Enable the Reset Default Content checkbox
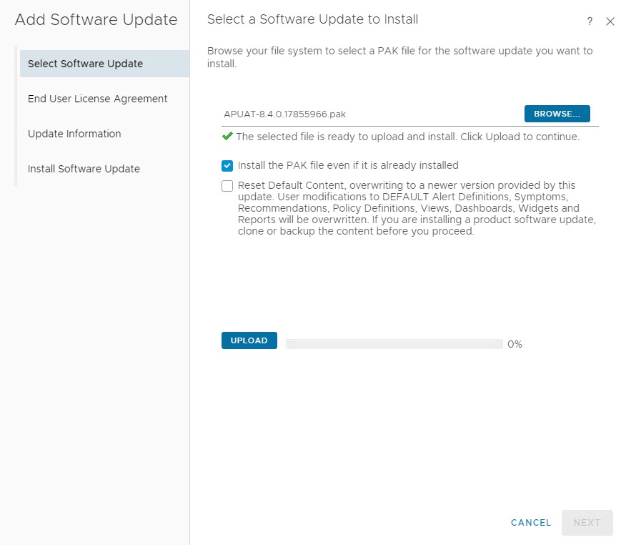Image resolution: width=626 pixels, height=545 pixels. (227, 186)
